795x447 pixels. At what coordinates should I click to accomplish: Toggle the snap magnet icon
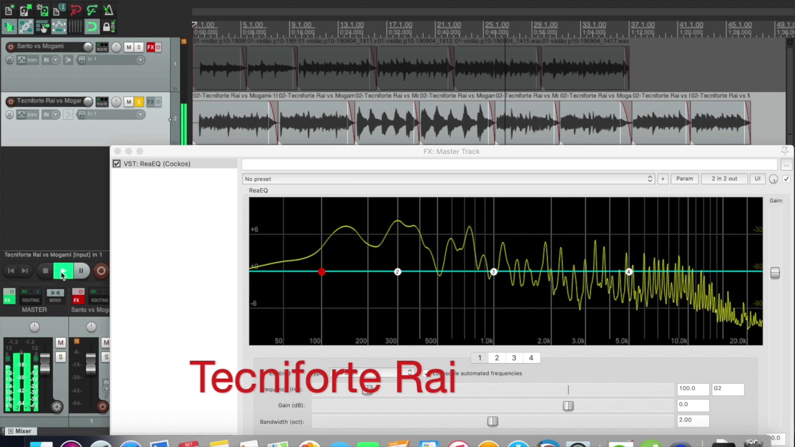click(x=92, y=27)
